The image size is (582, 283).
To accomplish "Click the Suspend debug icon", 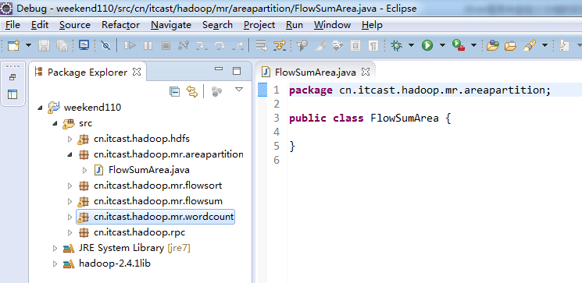I will pos(148,45).
